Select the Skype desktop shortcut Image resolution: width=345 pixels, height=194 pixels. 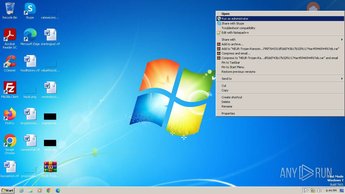click(x=30, y=11)
